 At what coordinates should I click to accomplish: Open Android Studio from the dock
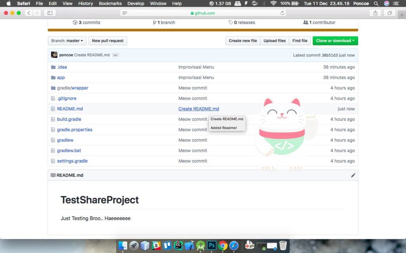tap(201, 245)
